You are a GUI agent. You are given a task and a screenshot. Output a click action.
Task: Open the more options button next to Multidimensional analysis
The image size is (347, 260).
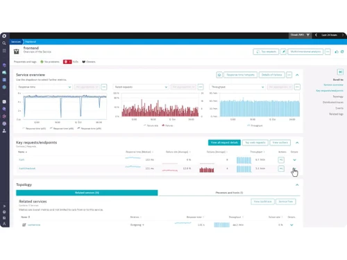click(x=328, y=51)
